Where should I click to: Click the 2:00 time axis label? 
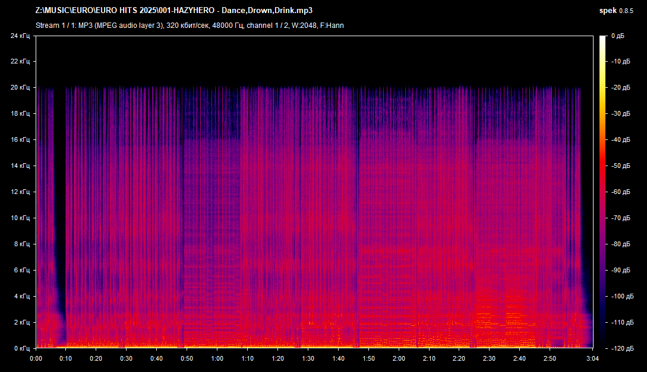click(399, 358)
